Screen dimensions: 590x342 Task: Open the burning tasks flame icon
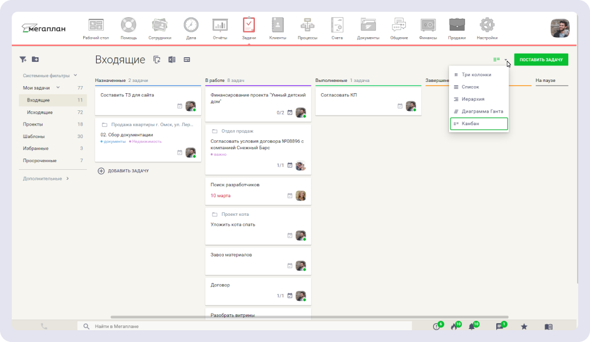point(454,326)
